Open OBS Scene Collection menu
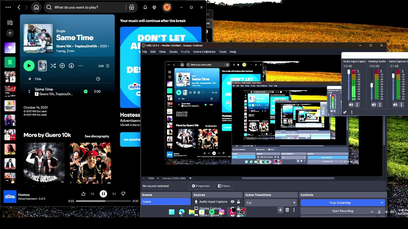 (204, 52)
